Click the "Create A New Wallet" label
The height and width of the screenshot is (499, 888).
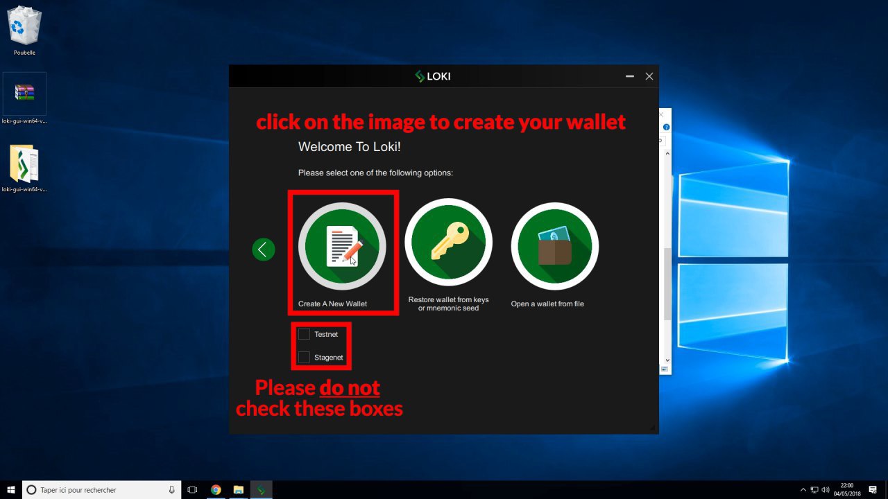333,304
